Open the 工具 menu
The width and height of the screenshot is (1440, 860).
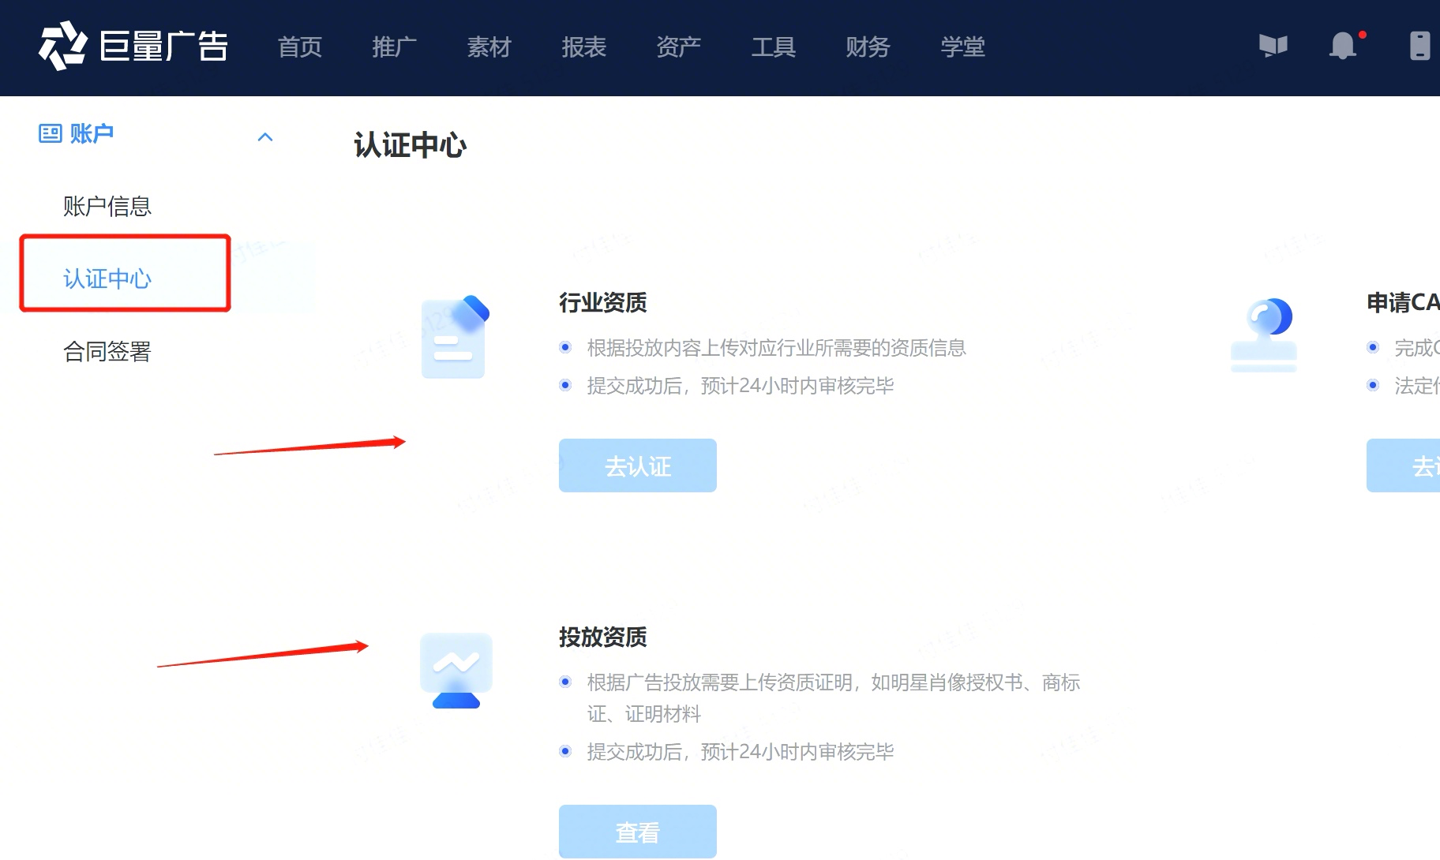click(x=774, y=47)
